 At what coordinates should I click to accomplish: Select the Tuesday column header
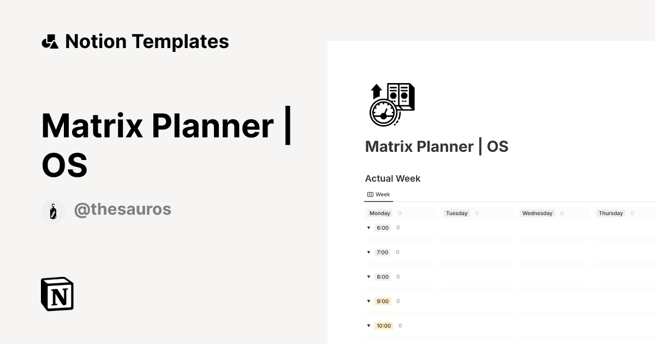point(457,213)
